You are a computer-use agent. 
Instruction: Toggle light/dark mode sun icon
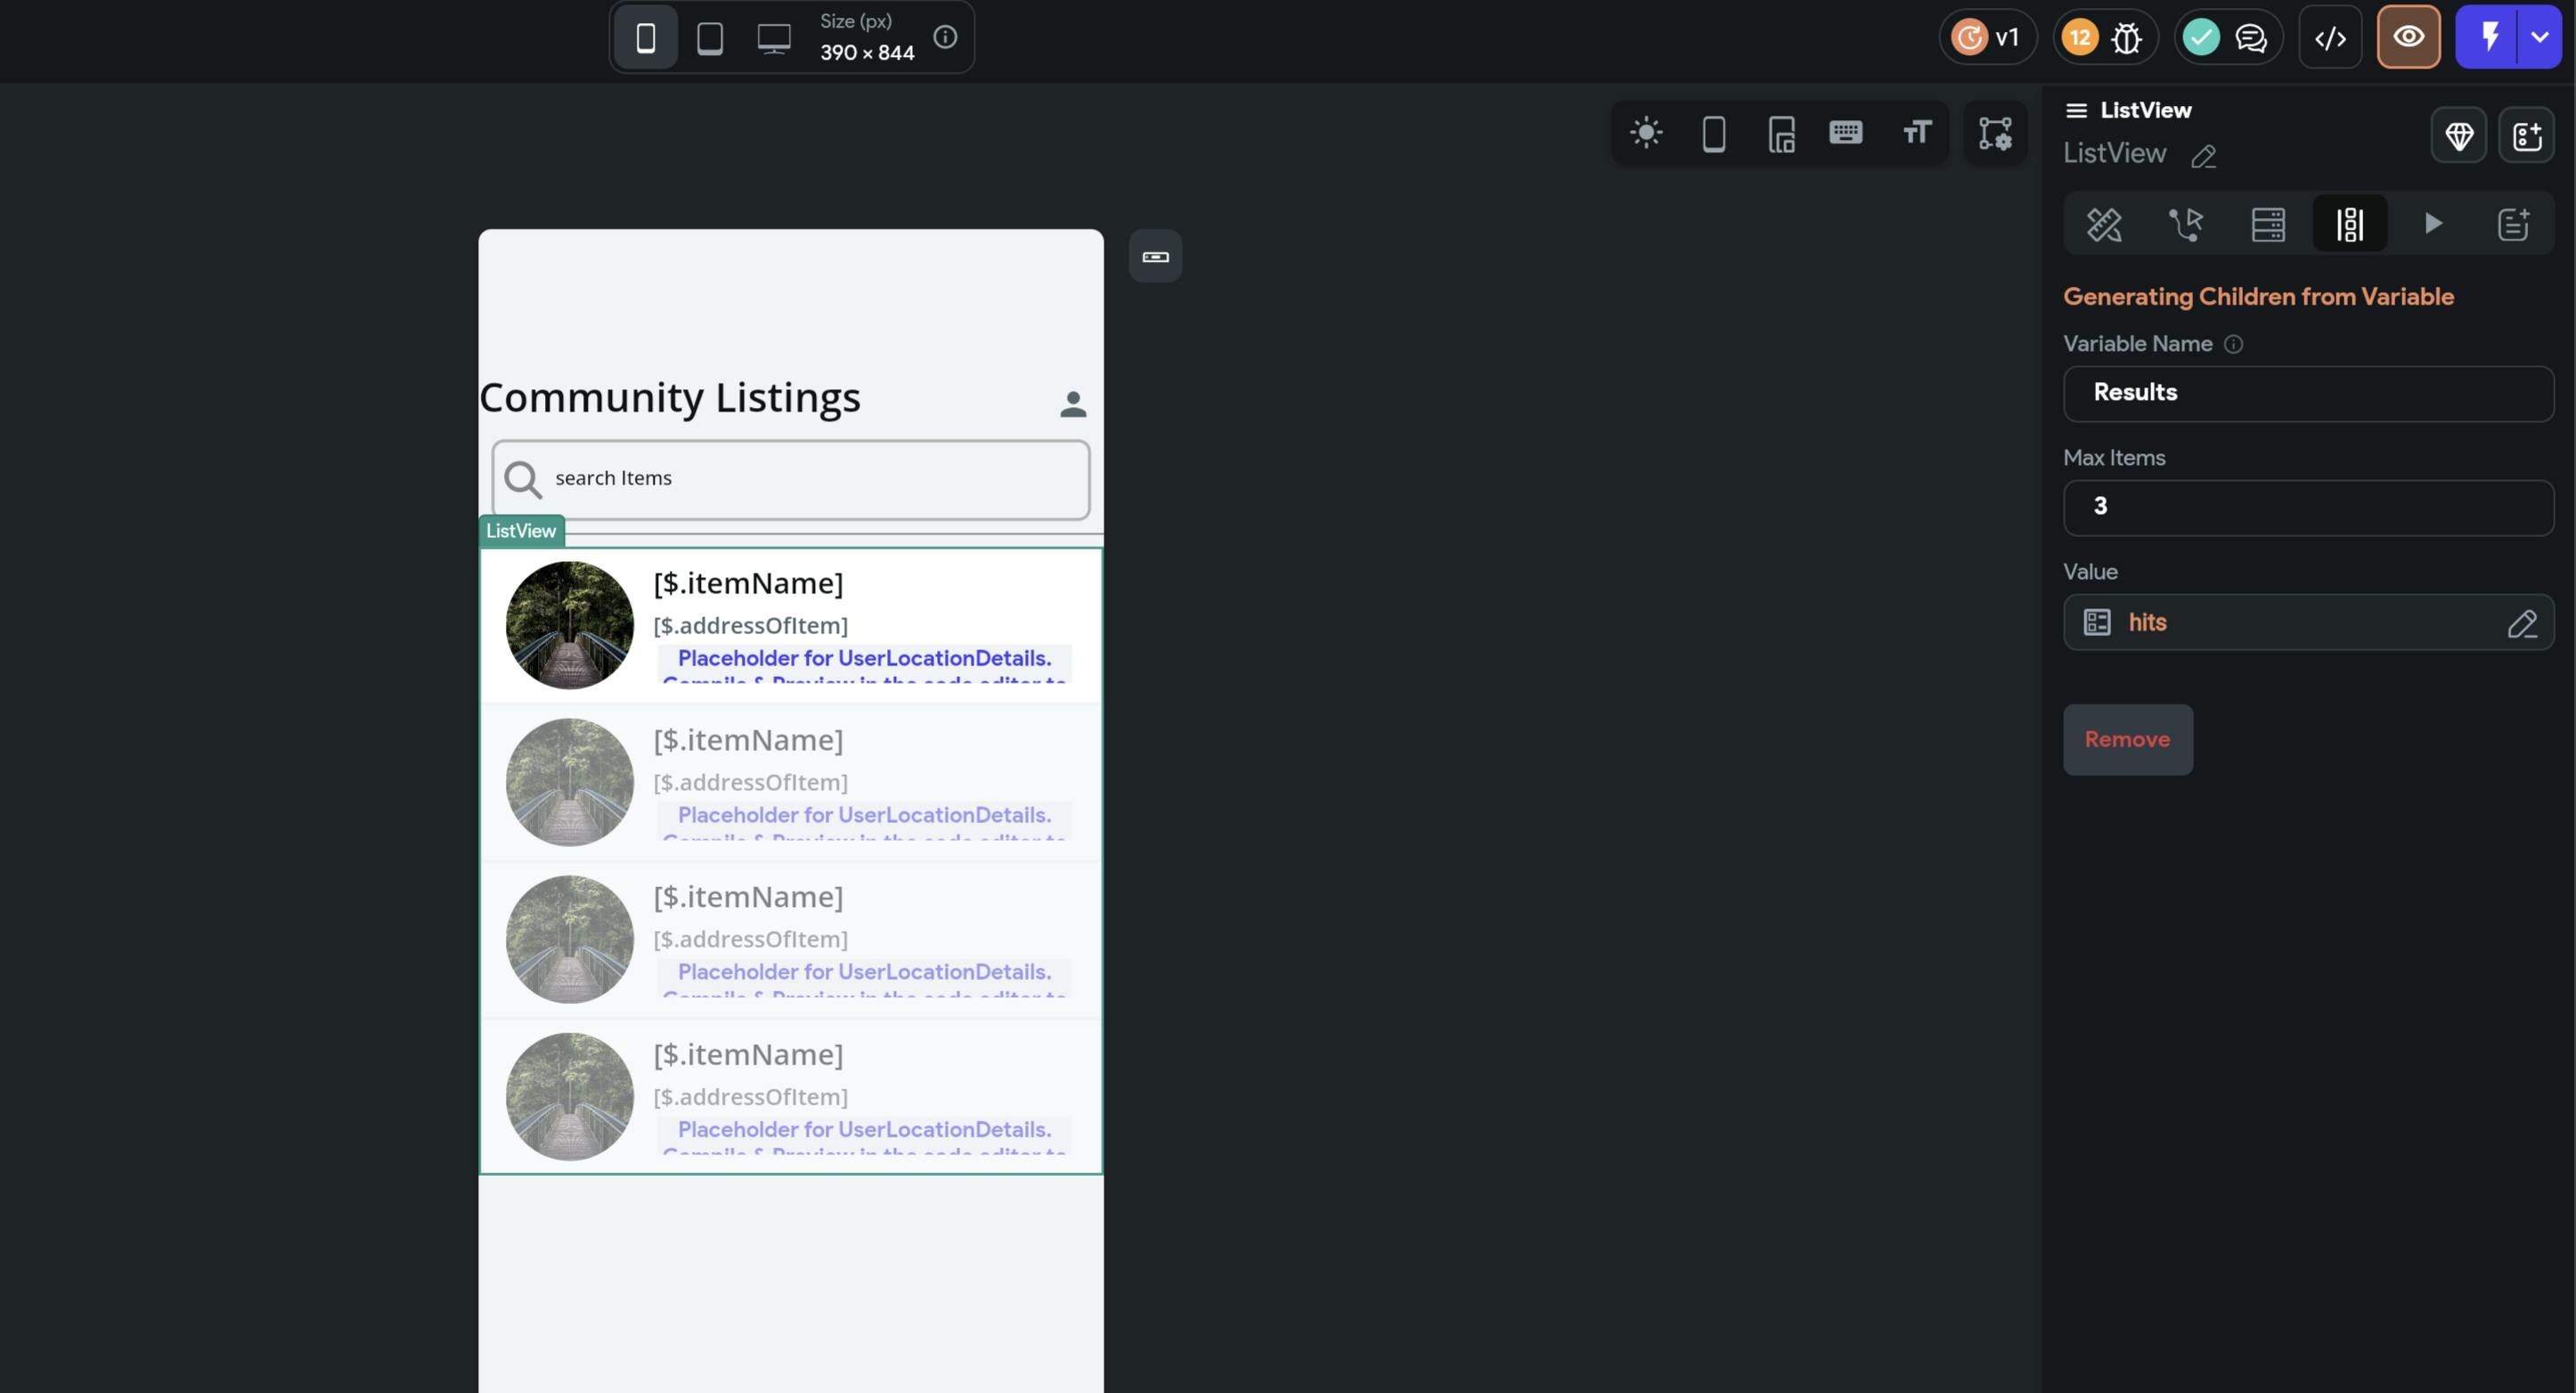(1646, 133)
